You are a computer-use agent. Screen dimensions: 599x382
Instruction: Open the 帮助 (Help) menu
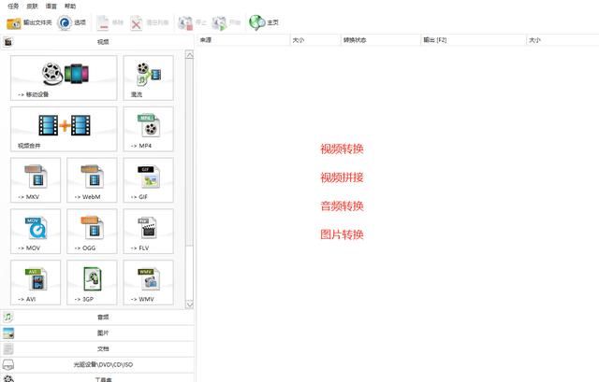click(70, 6)
